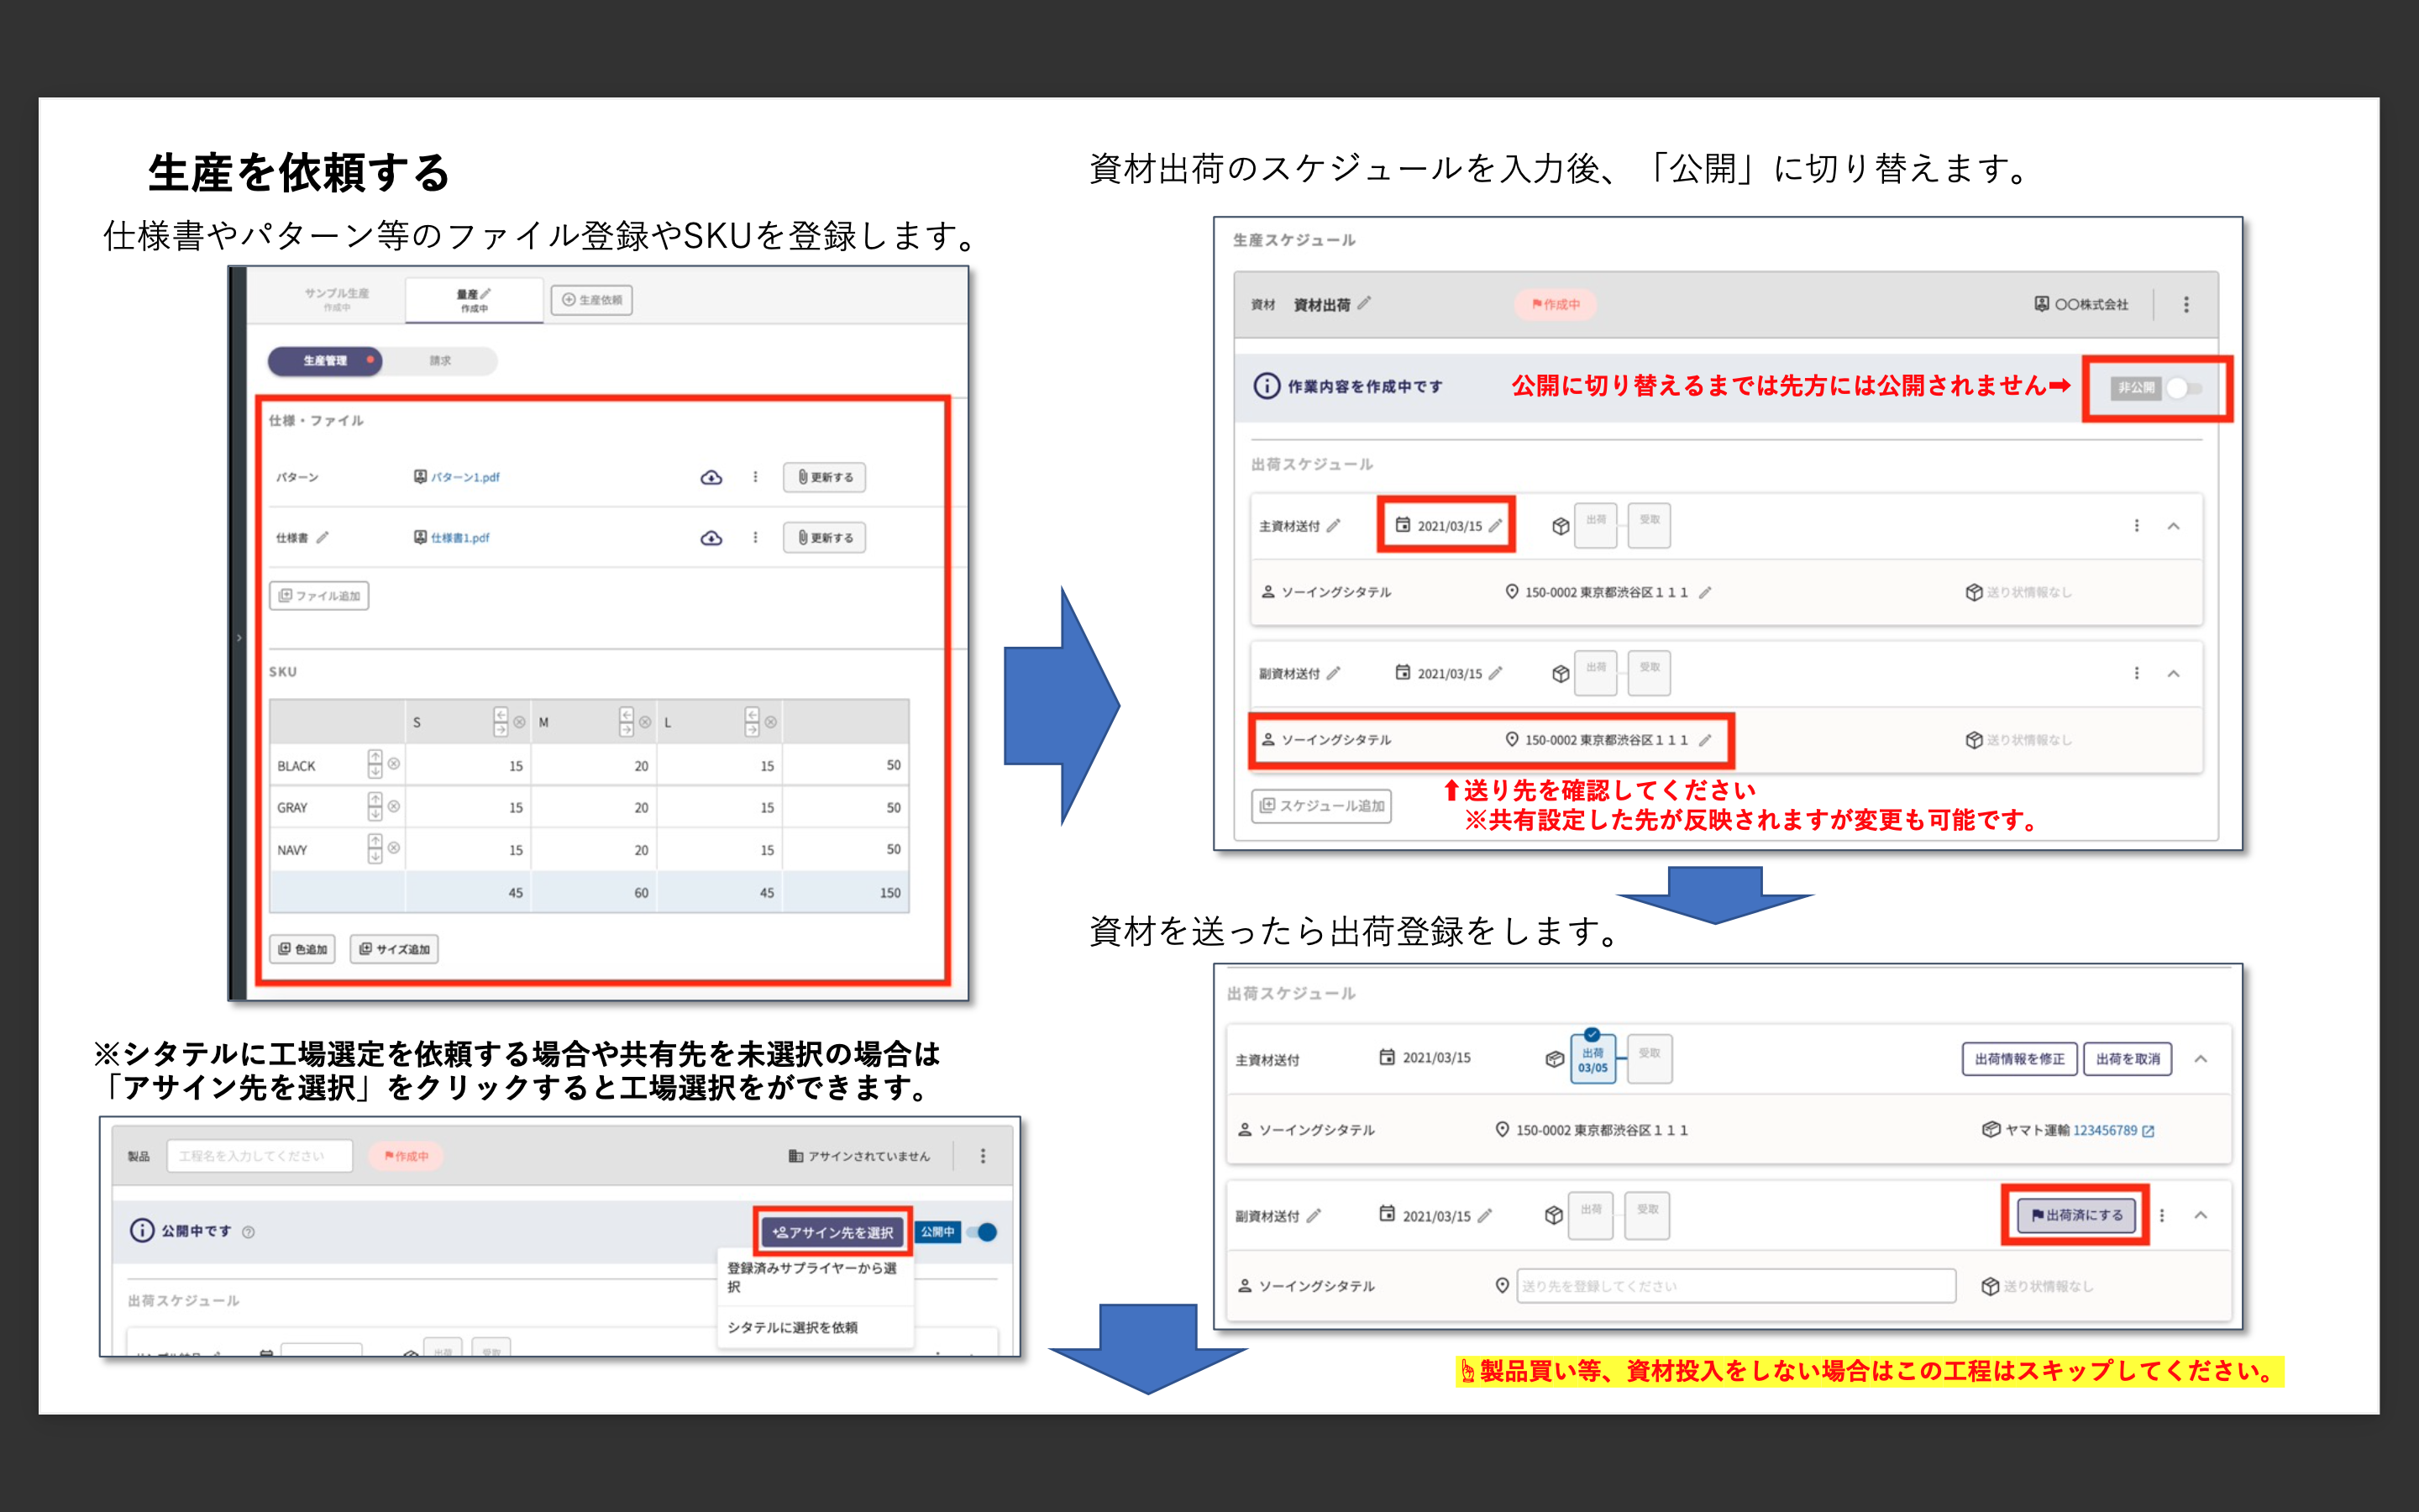Screen dimensions: 2419x1512
Task: Click the ファイル追加 button
Action: click(x=319, y=596)
